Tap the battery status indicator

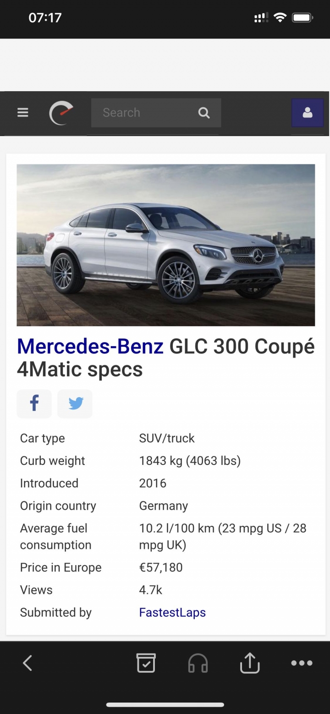[302, 18]
